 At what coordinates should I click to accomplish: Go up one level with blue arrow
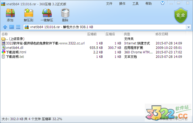(5, 27)
